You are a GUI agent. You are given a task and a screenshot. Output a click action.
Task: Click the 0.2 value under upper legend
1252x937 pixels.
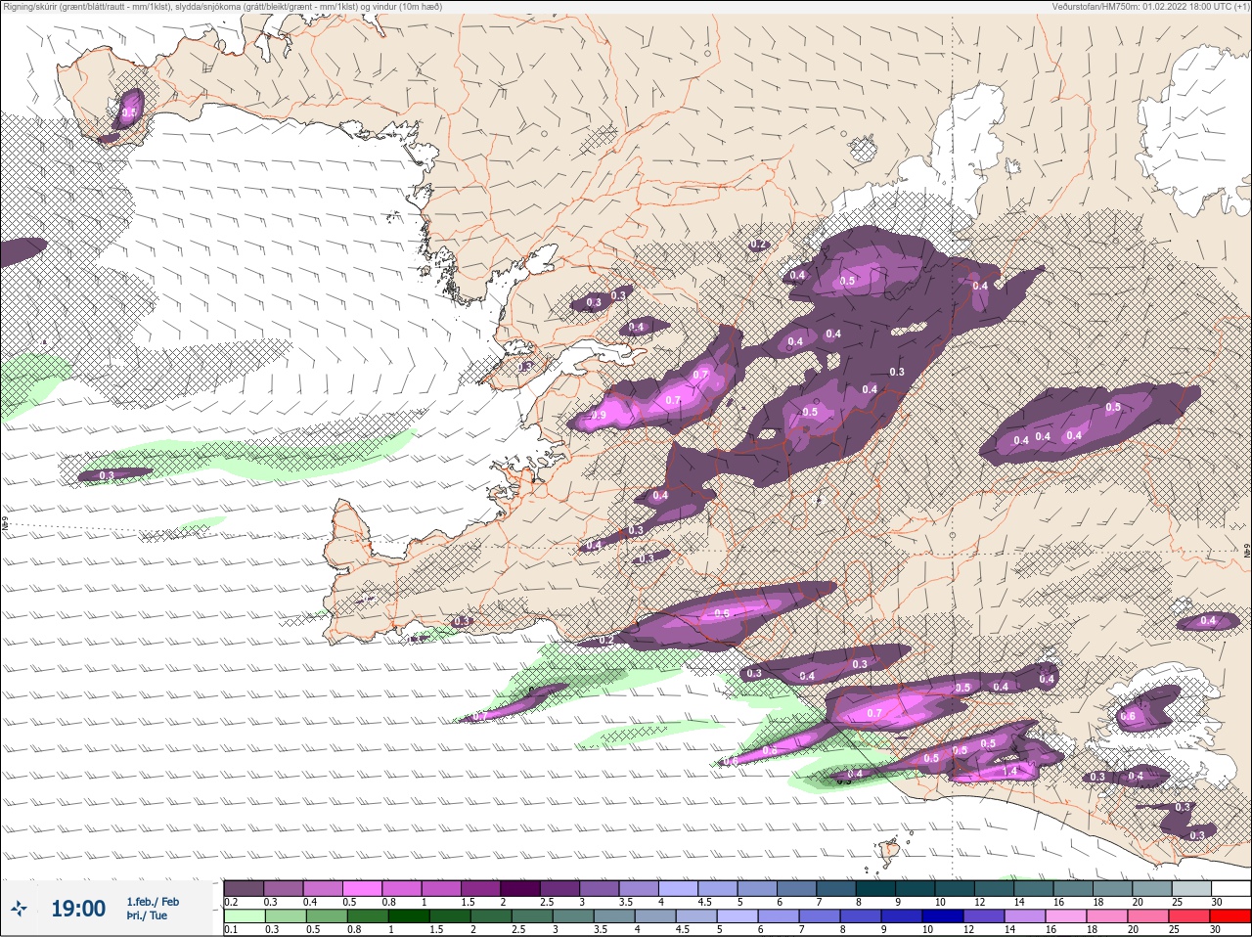[x=231, y=902]
